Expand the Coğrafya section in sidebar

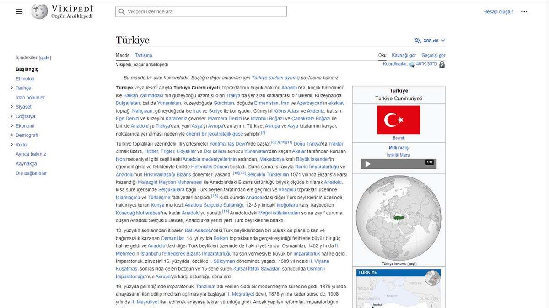[11, 116]
